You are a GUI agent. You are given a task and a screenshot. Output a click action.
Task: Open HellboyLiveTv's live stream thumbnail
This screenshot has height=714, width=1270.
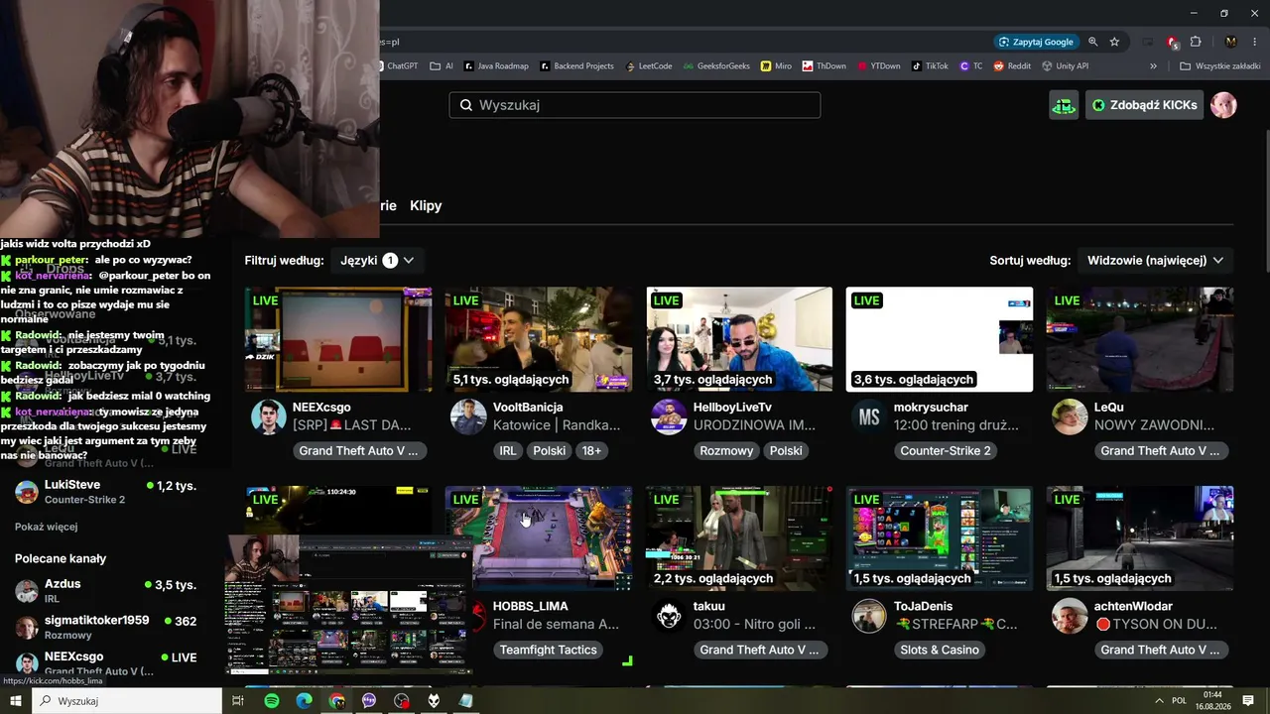739,339
